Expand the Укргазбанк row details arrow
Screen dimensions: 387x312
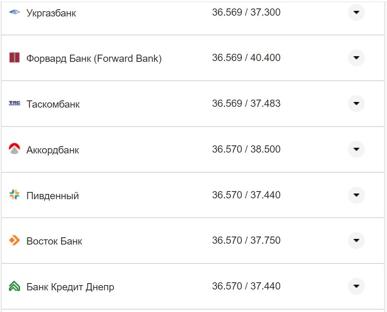[x=356, y=12]
